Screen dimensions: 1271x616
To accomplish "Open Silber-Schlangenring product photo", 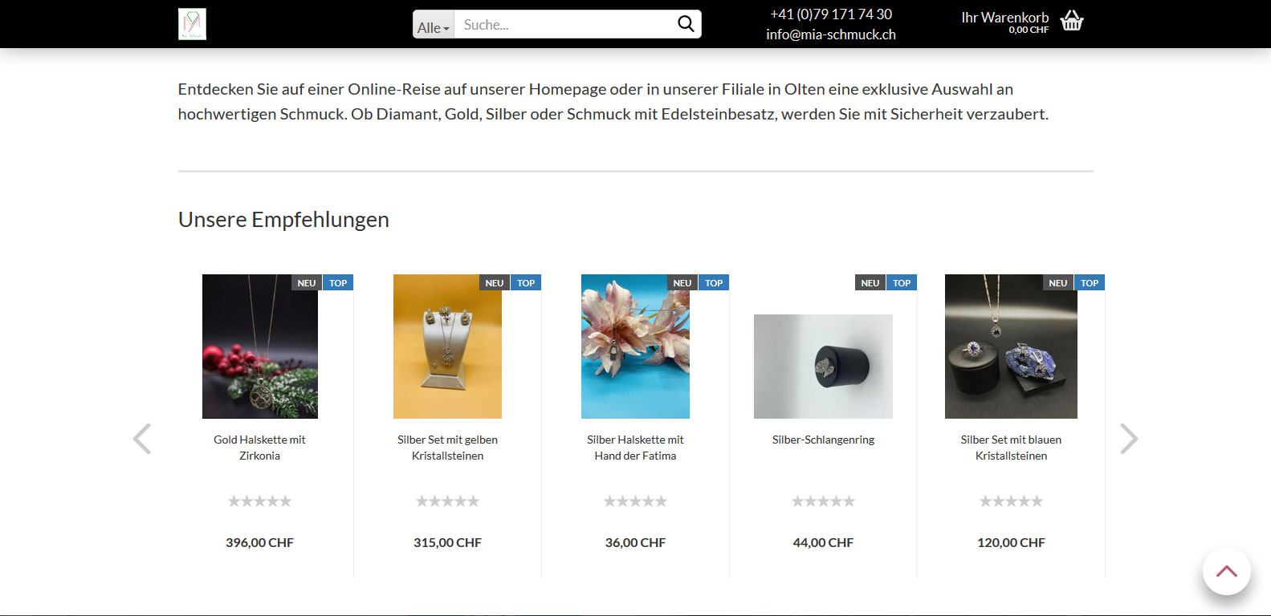I will 823,367.
